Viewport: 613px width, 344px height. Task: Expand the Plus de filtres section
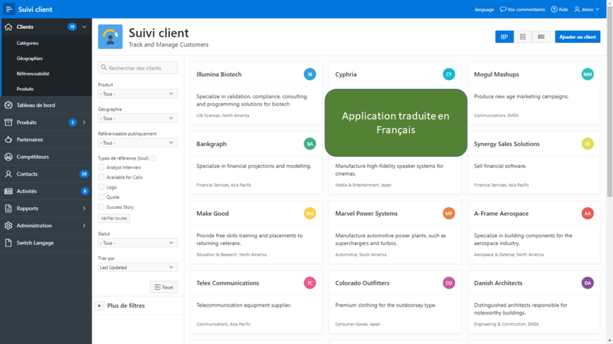99,305
